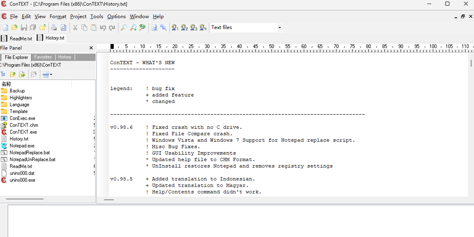This screenshot has height=237, width=474.
Task: Select unins000.exe in file list
Action: (x=23, y=180)
